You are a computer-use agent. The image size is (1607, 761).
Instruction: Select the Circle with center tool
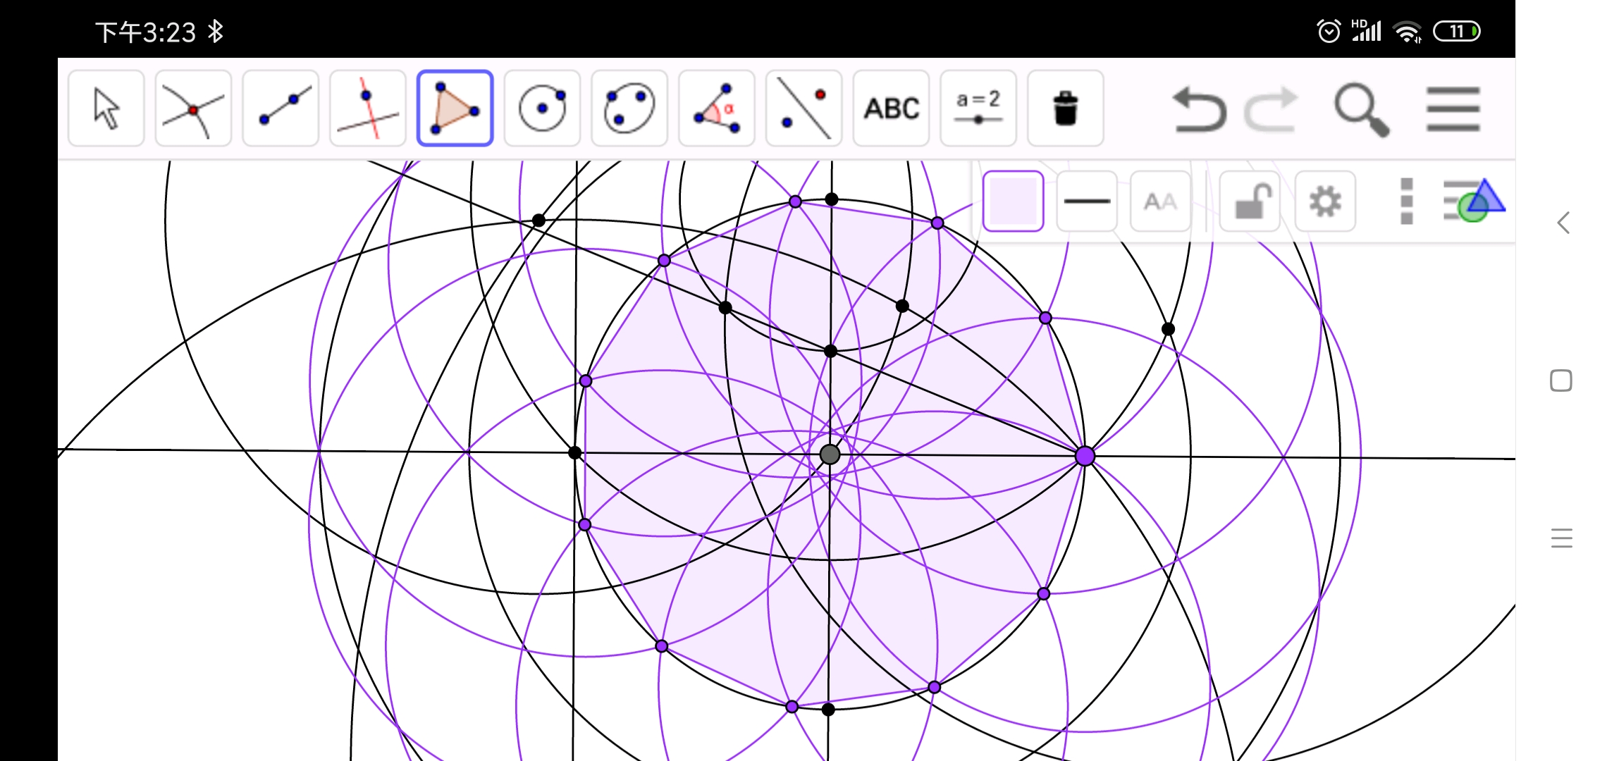click(x=542, y=109)
